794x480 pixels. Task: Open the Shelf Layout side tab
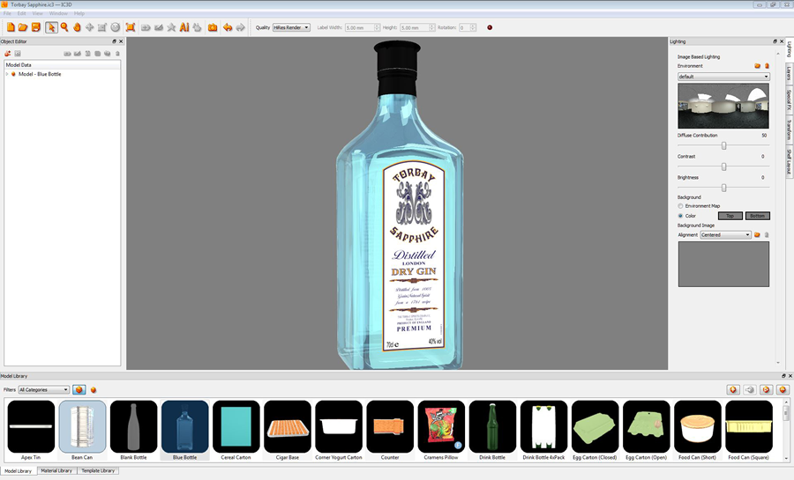(789, 162)
